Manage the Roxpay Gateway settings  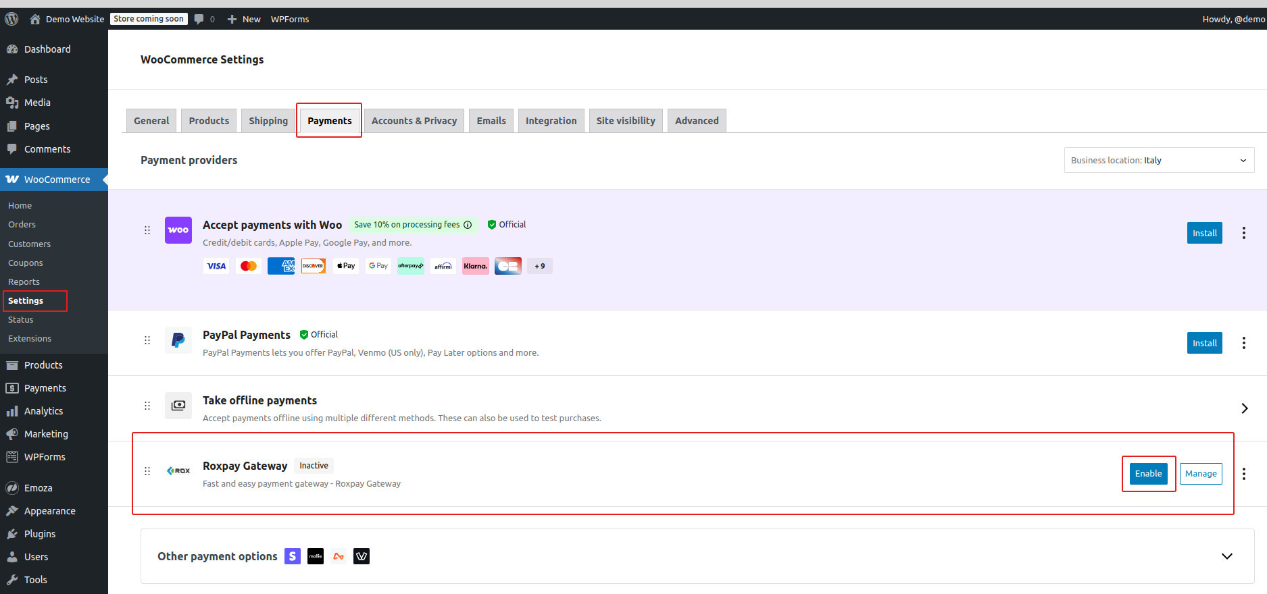click(x=1201, y=474)
